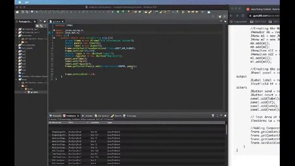Click the filter icon in Problems view
Viewport: 295px width, 166px height.
(x=213, y=116)
